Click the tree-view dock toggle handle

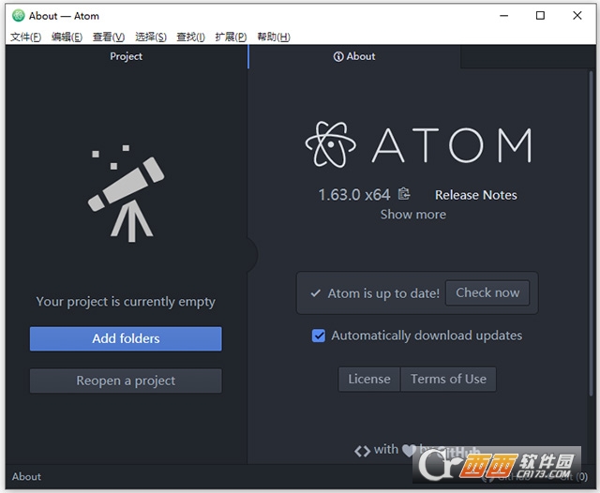click(252, 255)
